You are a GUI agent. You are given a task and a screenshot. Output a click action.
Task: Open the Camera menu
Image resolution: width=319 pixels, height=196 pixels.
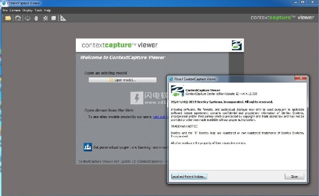point(14,10)
